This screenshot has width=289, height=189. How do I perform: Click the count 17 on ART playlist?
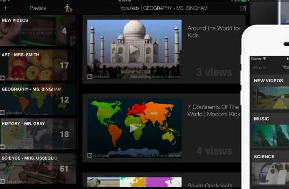point(64,65)
